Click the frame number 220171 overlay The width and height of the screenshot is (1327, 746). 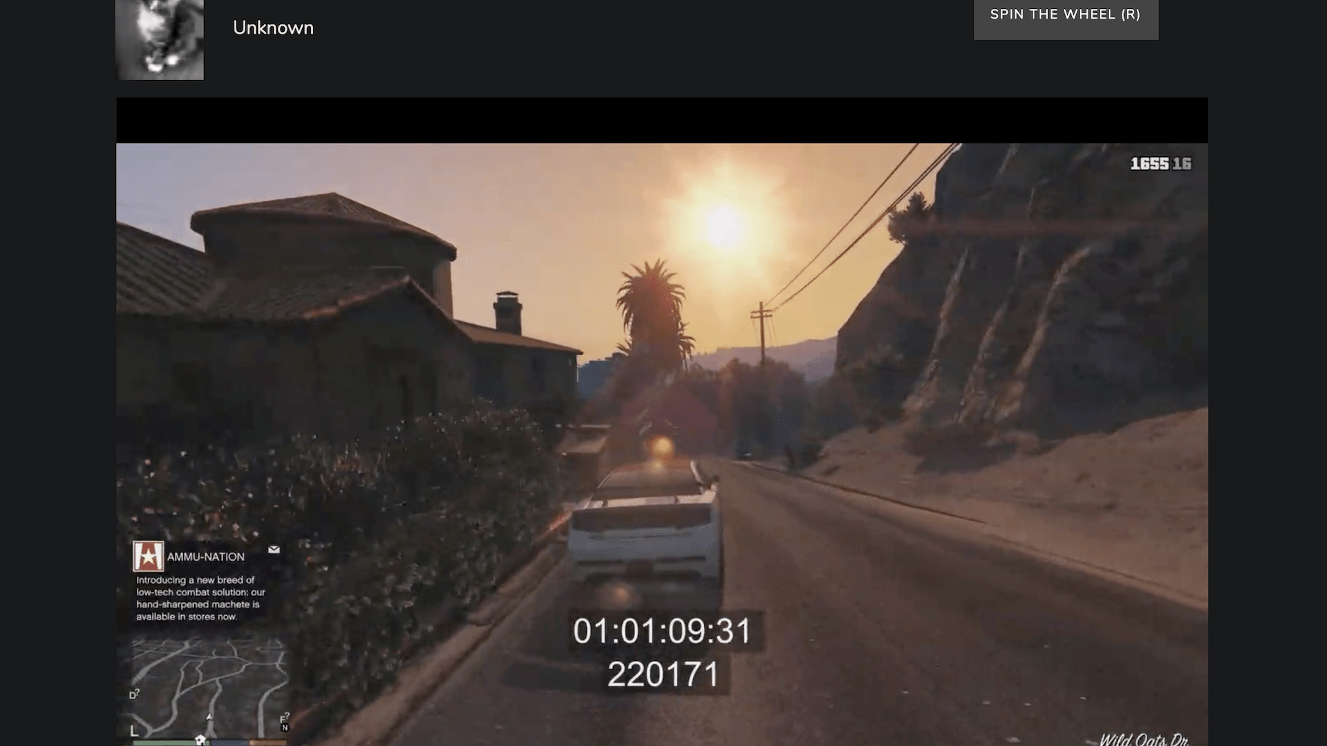663,674
